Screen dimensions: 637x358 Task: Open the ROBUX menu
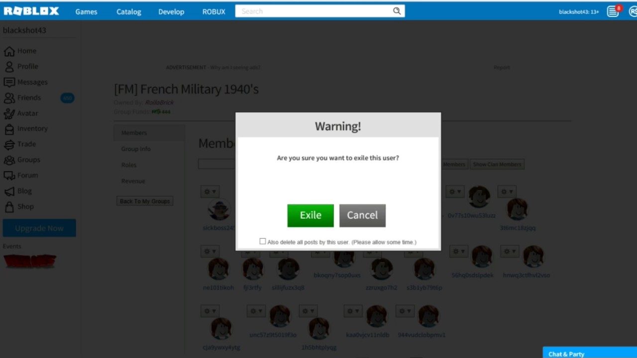[x=214, y=11]
